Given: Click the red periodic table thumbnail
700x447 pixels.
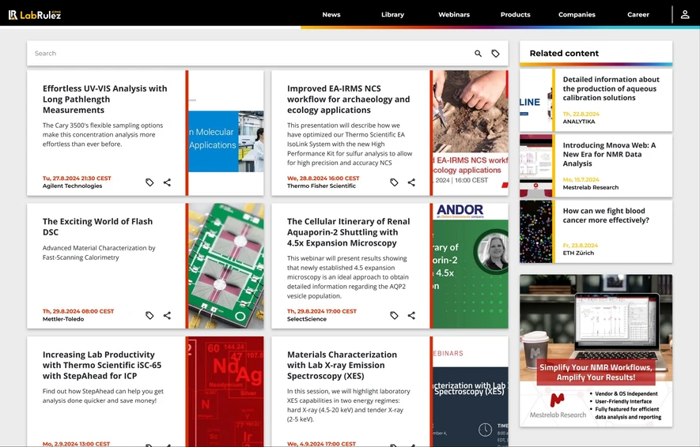Looking at the screenshot, I should click(x=226, y=391).
